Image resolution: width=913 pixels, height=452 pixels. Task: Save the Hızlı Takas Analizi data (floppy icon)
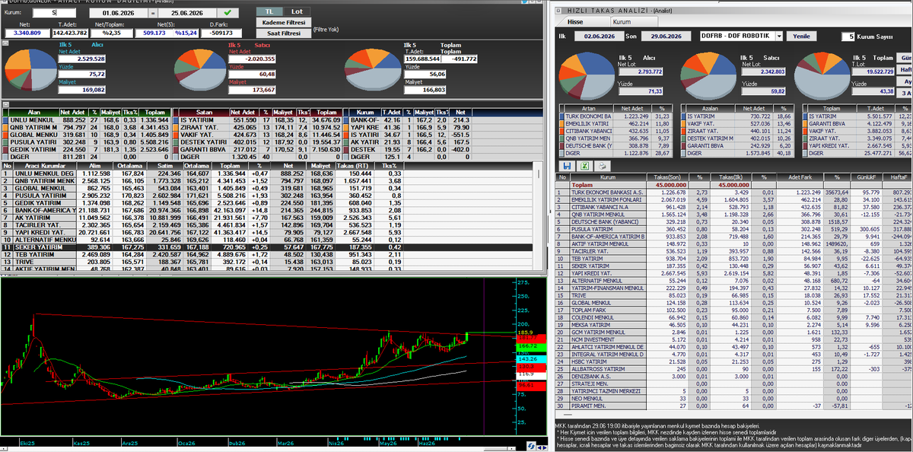[567, 165]
